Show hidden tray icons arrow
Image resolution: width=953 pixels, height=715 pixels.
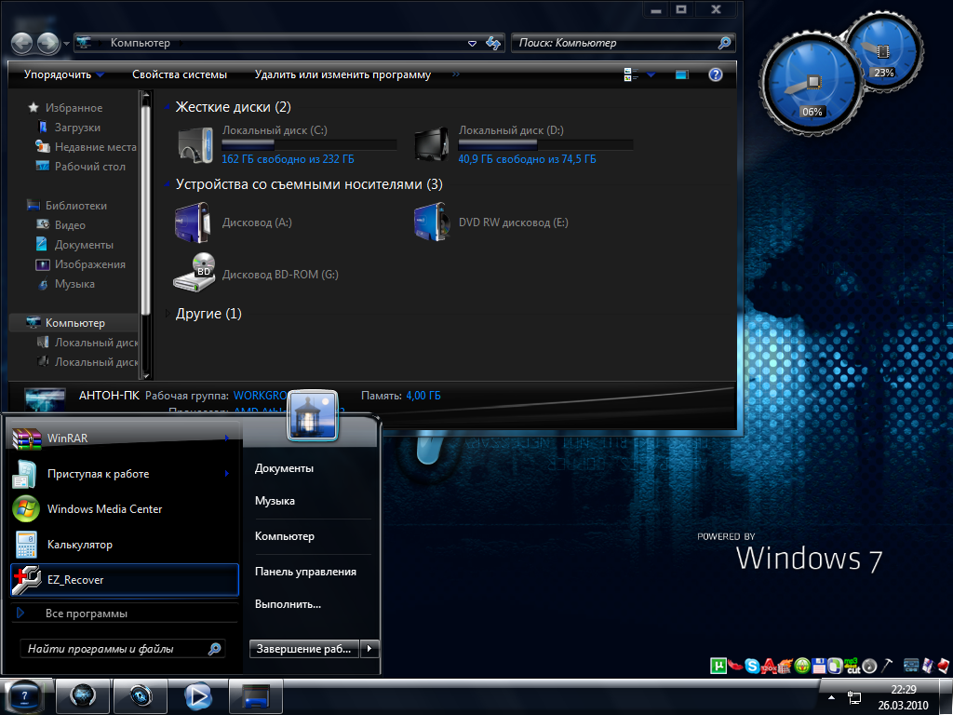point(831,697)
